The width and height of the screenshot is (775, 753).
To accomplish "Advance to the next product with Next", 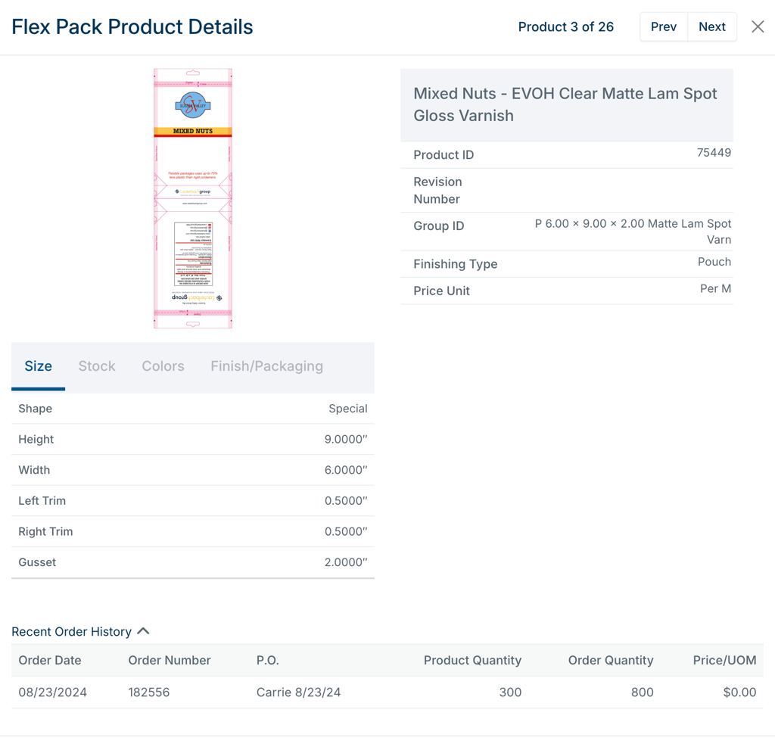I will (x=711, y=26).
